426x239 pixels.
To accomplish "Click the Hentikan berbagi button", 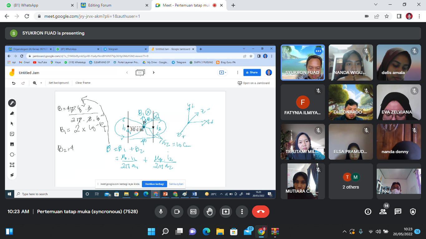I will point(154,184).
